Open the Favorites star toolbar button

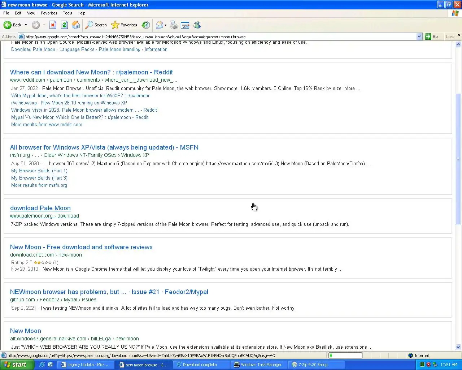pyautogui.click(x=124, y=25)
